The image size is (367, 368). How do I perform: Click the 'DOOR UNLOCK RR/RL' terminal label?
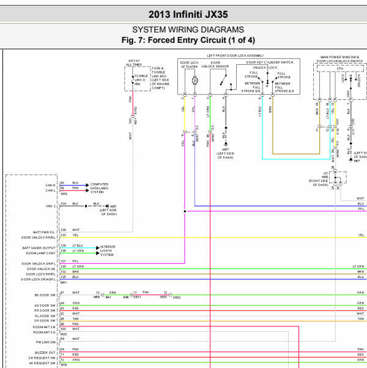[x=39, y=238]
